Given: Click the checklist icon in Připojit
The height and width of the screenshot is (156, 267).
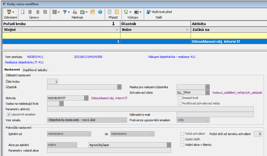Looking at the screenshot, I should tap(117, 12).
